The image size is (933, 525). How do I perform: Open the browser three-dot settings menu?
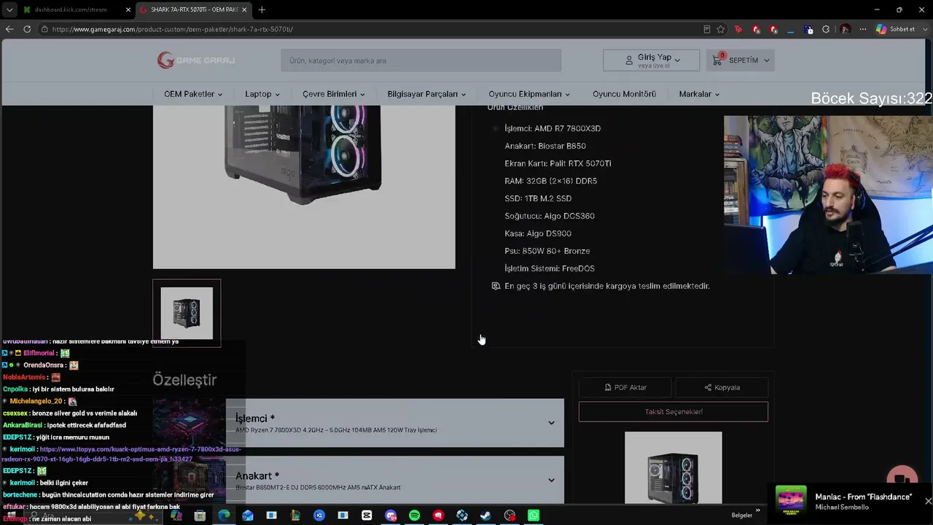863,29
